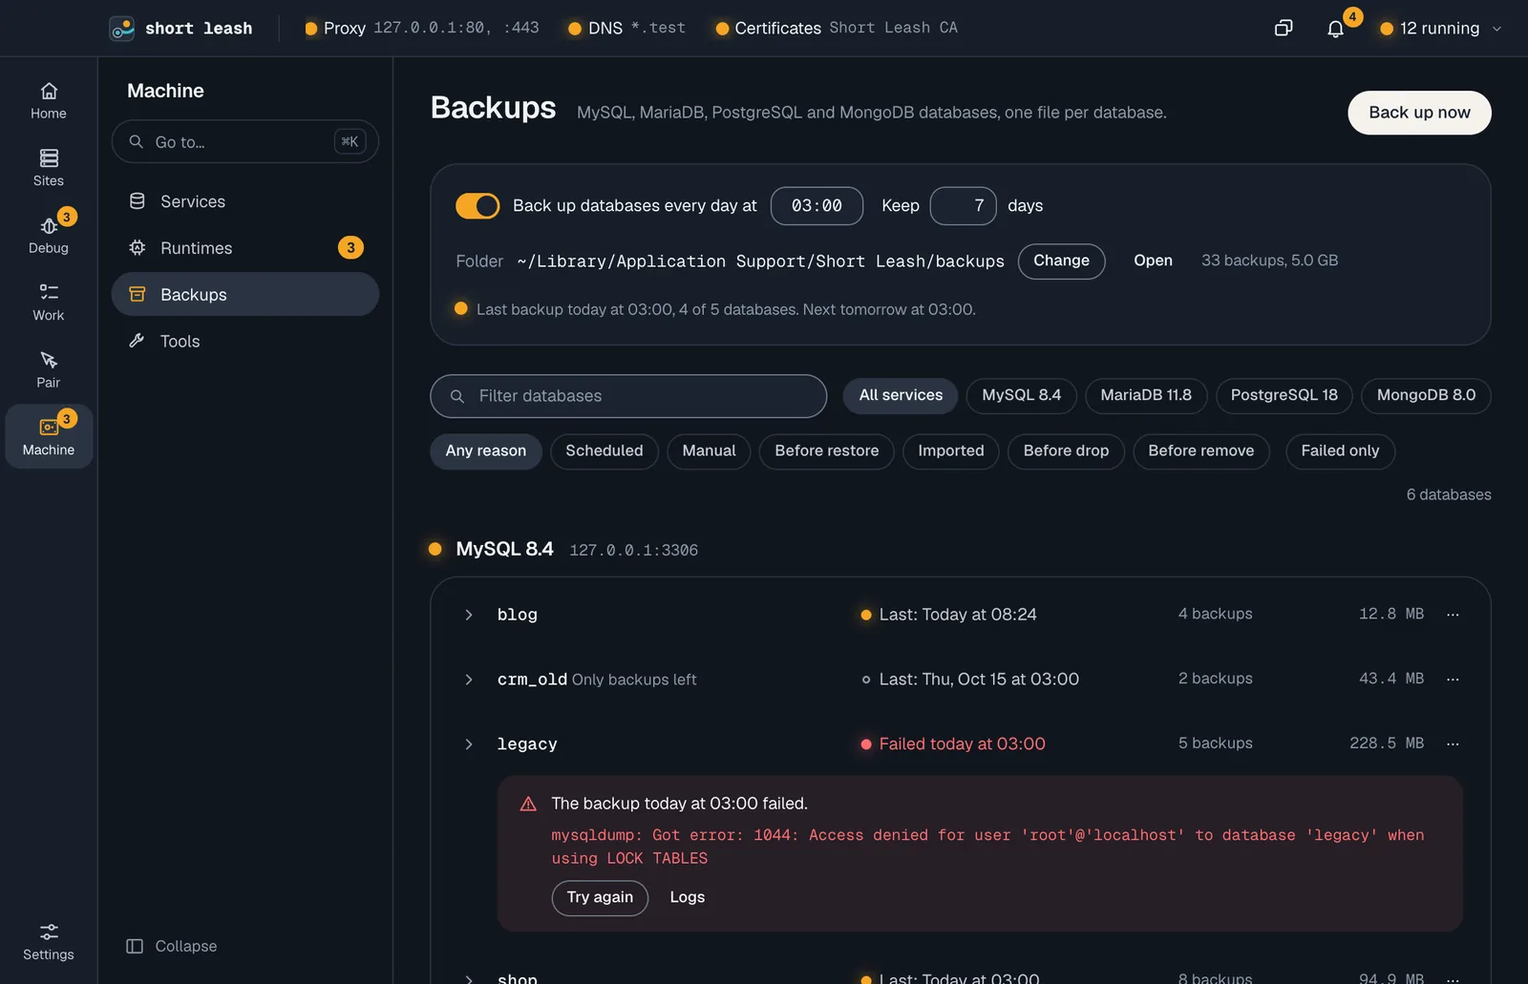Open Tools in Machine menu
The height and width of the screenshot is (984, 1528).
245,342
